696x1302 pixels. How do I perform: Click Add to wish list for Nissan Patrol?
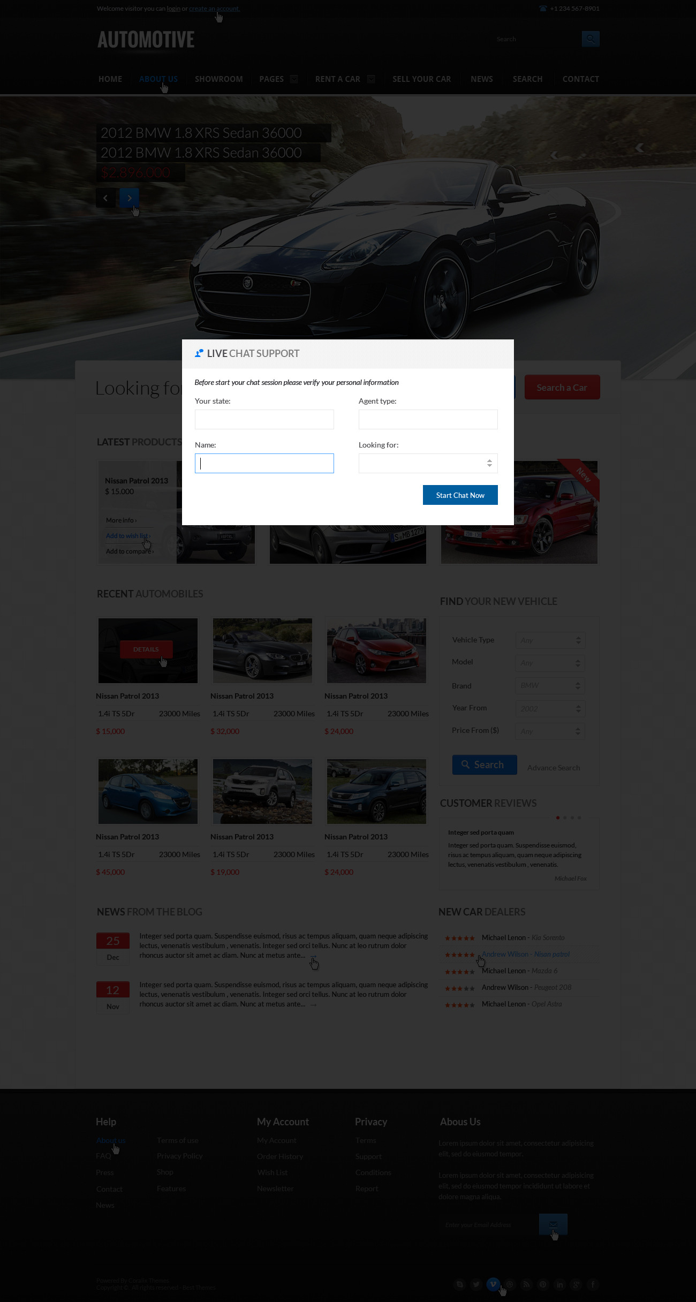tap(128, 536)
